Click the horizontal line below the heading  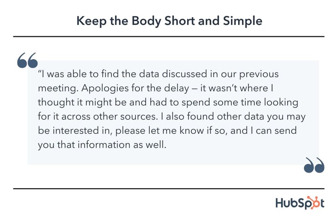click(169, 37)
